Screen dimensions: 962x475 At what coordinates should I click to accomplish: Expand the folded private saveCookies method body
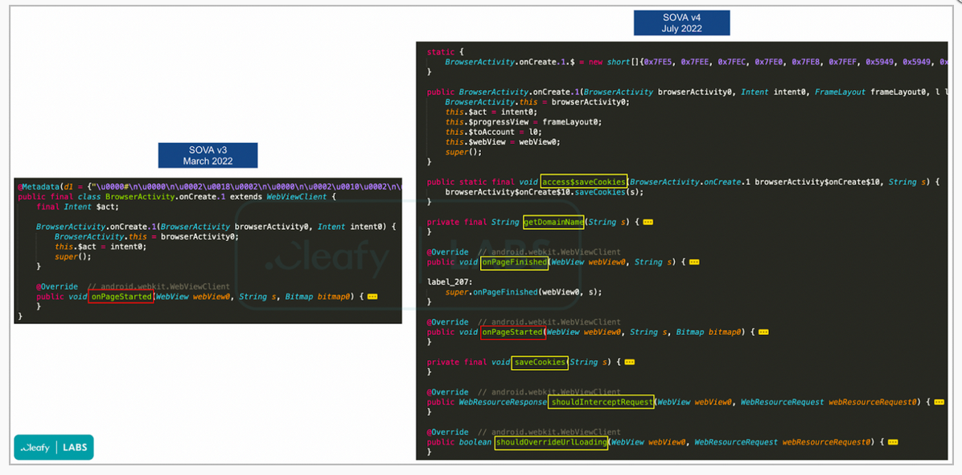[630, 362]
